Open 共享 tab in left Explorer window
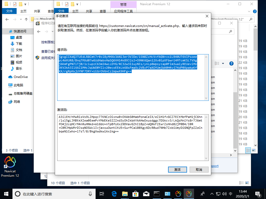 point(37,11)
